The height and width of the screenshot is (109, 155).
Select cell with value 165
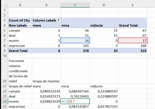pyautogui.click(x=75, y=45)
